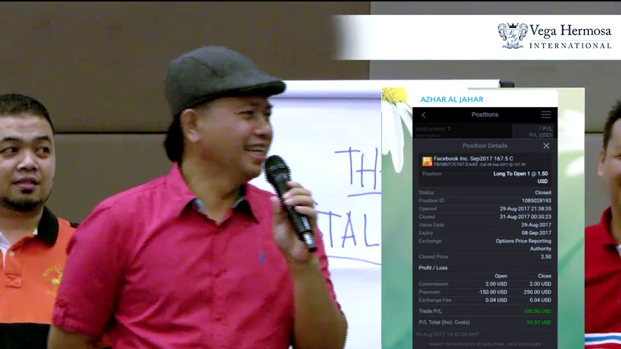Click the Data Disclaimer link
This screenshot has height=349, width=621.
(524, 344)
